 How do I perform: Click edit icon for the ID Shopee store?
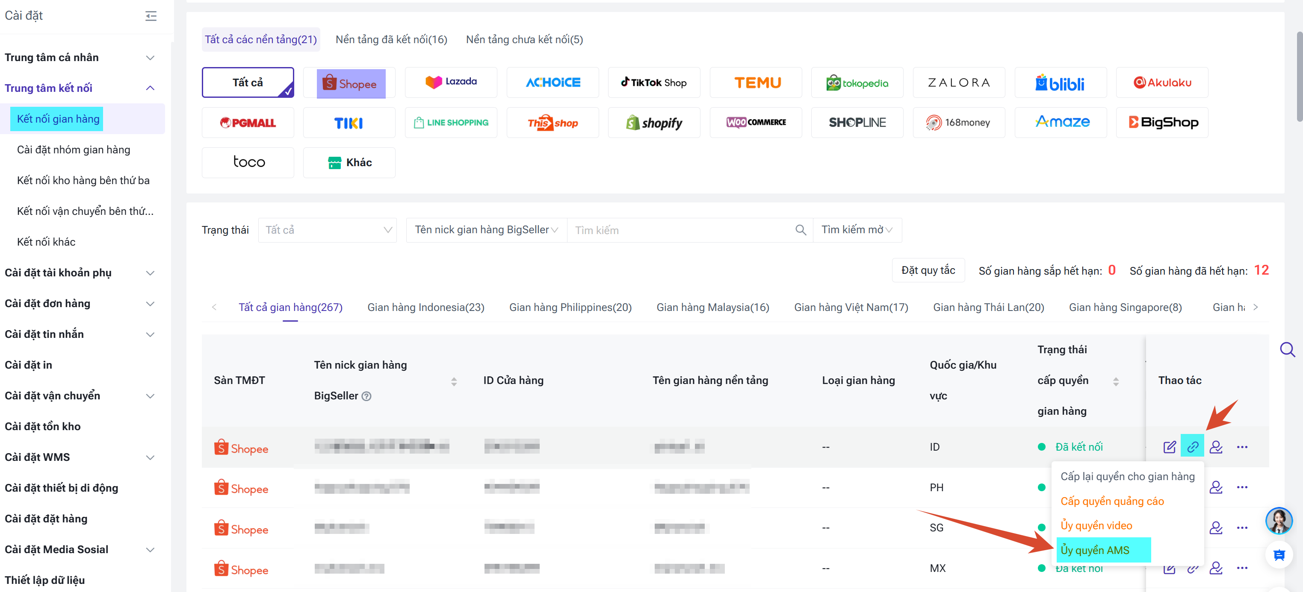coord(1170,447)
